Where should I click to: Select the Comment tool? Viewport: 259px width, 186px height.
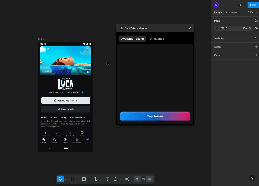(x=115, y=179)
